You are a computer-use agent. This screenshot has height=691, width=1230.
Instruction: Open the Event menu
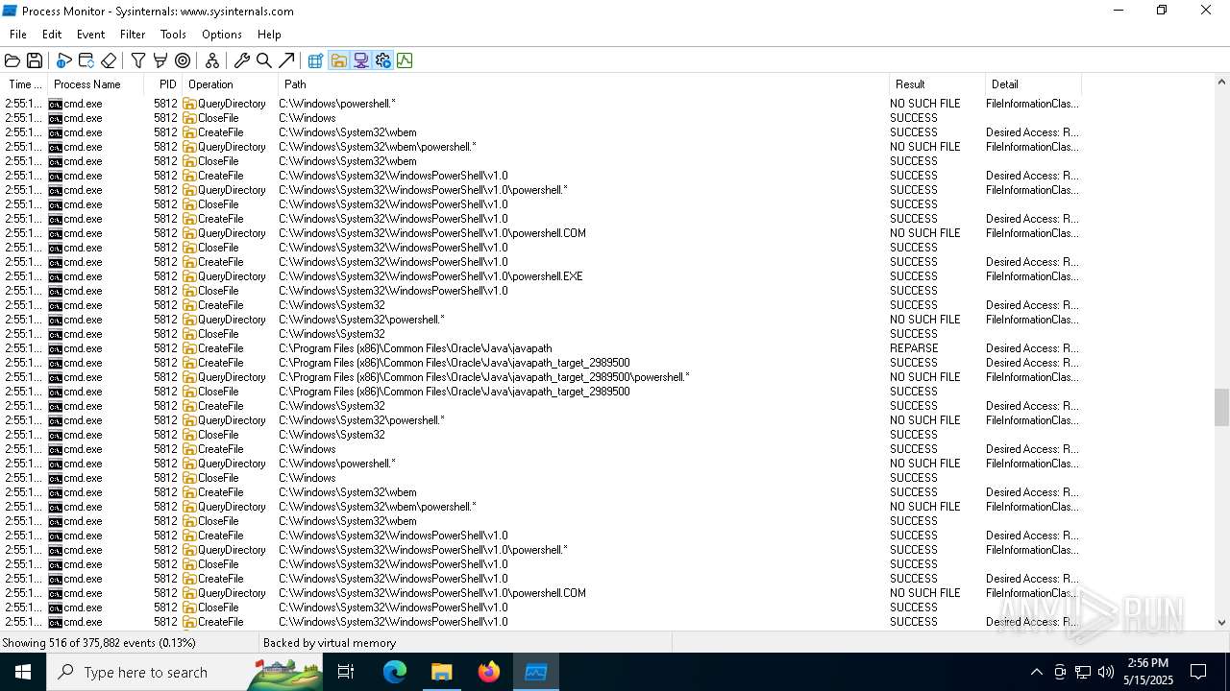click(90, 35)
